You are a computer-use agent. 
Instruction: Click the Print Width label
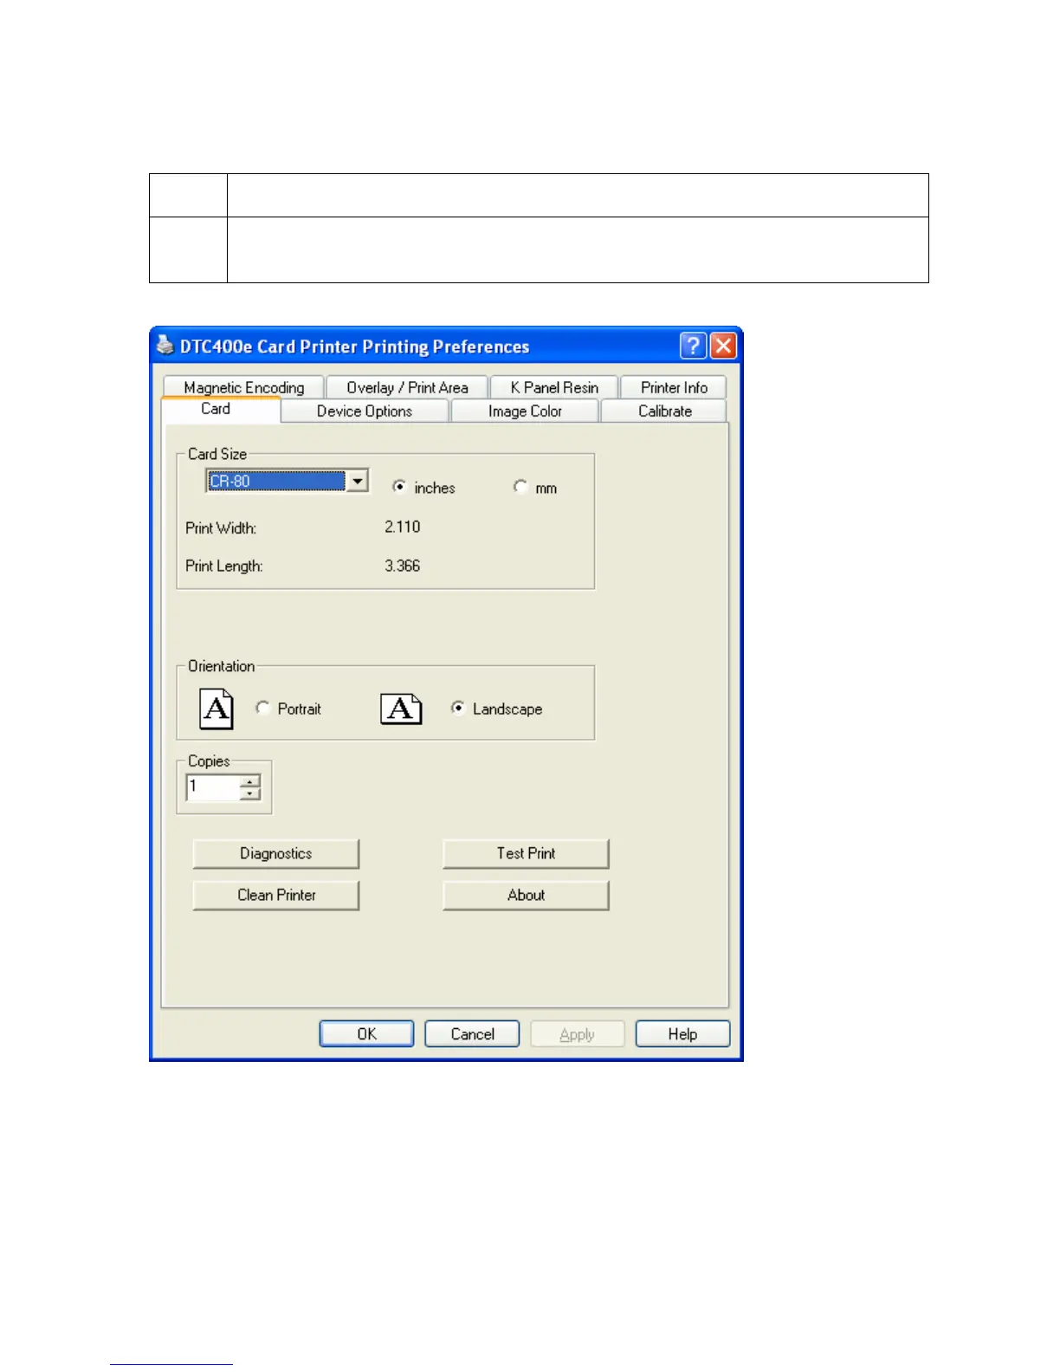221,527
